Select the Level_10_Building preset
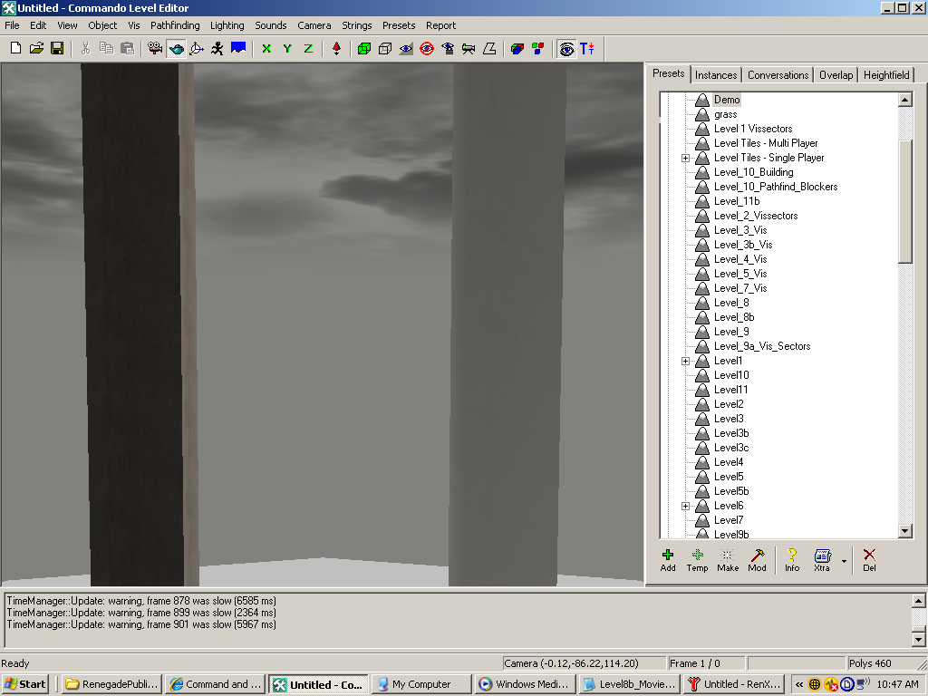The height and width of the screenshot is (696, 928). 753,172
